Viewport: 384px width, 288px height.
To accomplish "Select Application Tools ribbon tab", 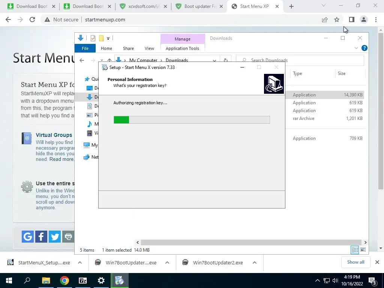I will pos(183,48).
